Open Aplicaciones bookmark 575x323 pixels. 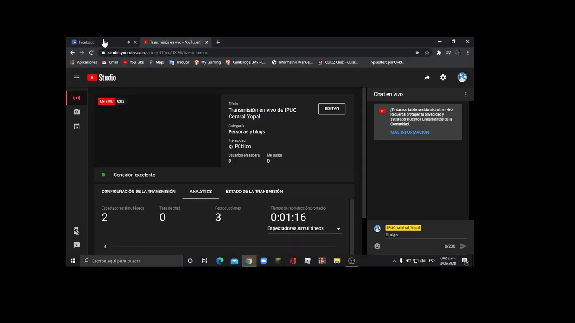[x=84, y=62]
